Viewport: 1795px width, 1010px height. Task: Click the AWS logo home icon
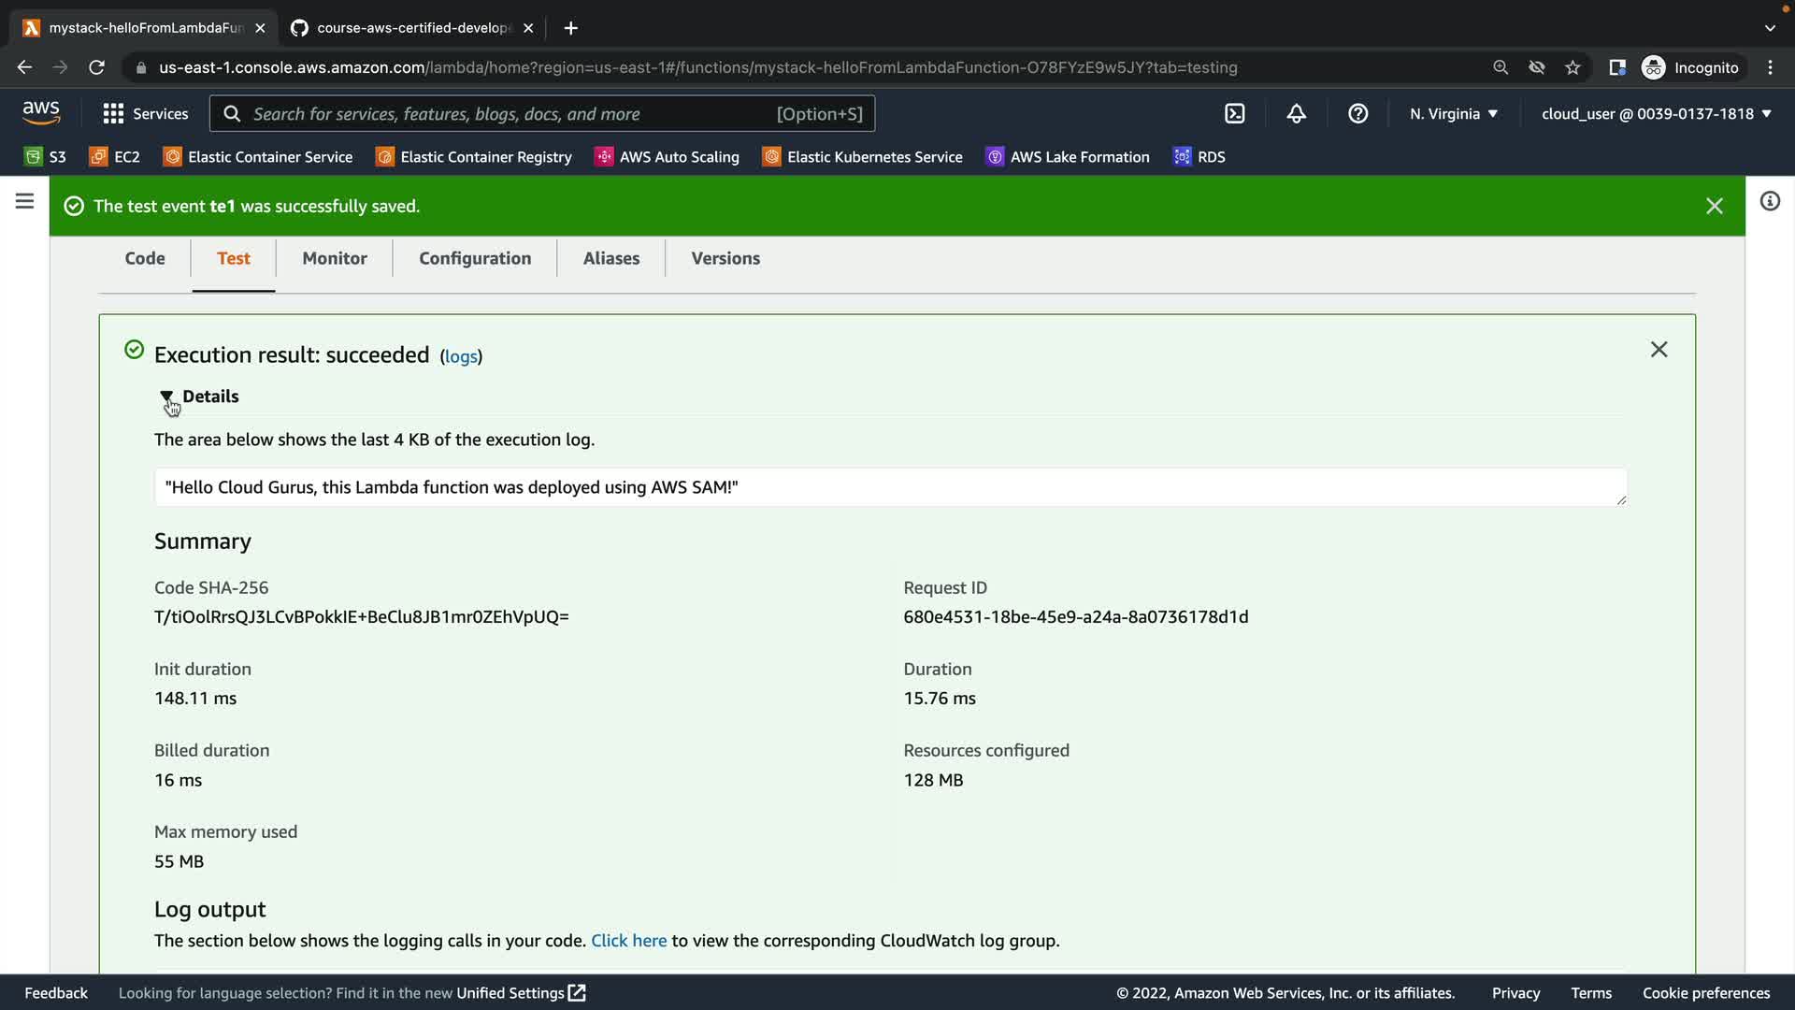[x=41, y=113]
